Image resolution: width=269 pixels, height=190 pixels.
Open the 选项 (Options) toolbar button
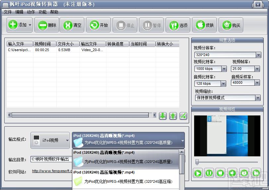pos(178,25)
